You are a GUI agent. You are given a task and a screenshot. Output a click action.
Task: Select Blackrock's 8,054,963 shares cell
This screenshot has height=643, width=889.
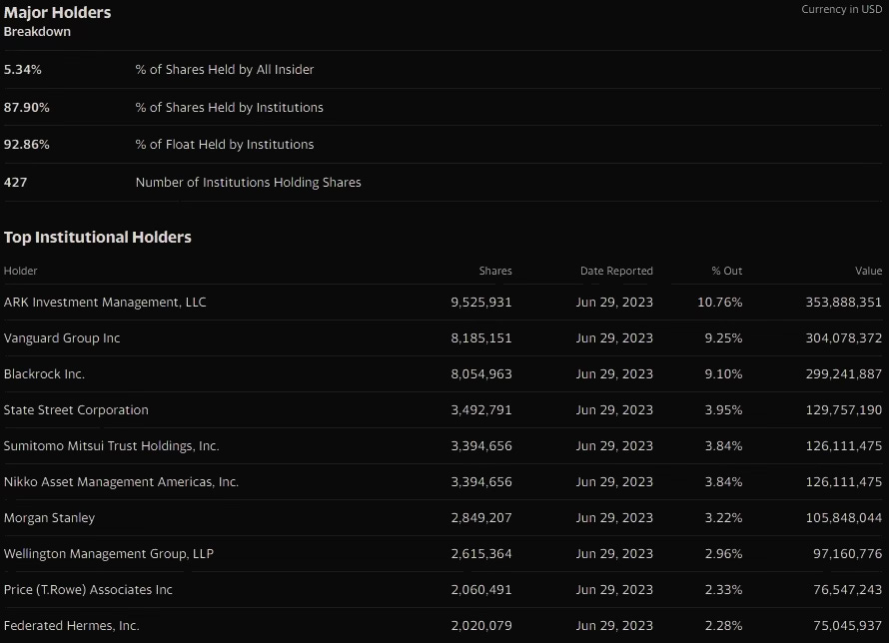(x=481, y=374)
